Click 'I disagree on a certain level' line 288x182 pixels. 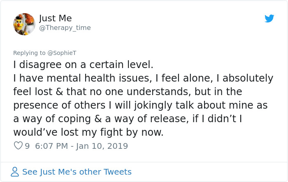tap(83, 65)
